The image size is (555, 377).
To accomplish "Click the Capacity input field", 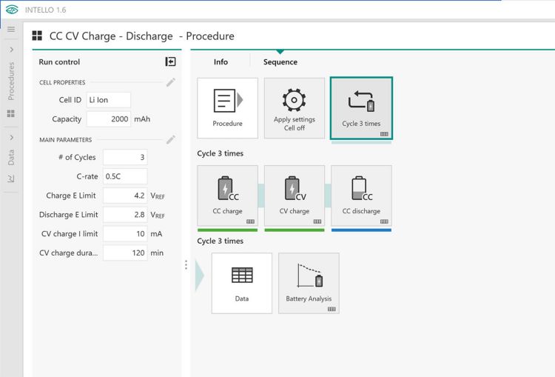I will (x=109, y=119).
